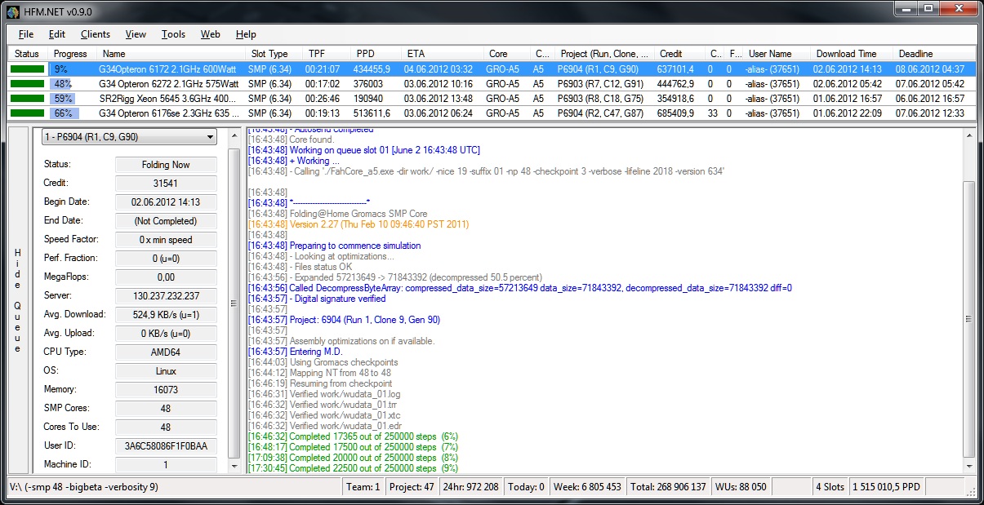The height and width of the screenshot is (505, 984).
Task: Sort by the Core column header
Action: (506, 54)
